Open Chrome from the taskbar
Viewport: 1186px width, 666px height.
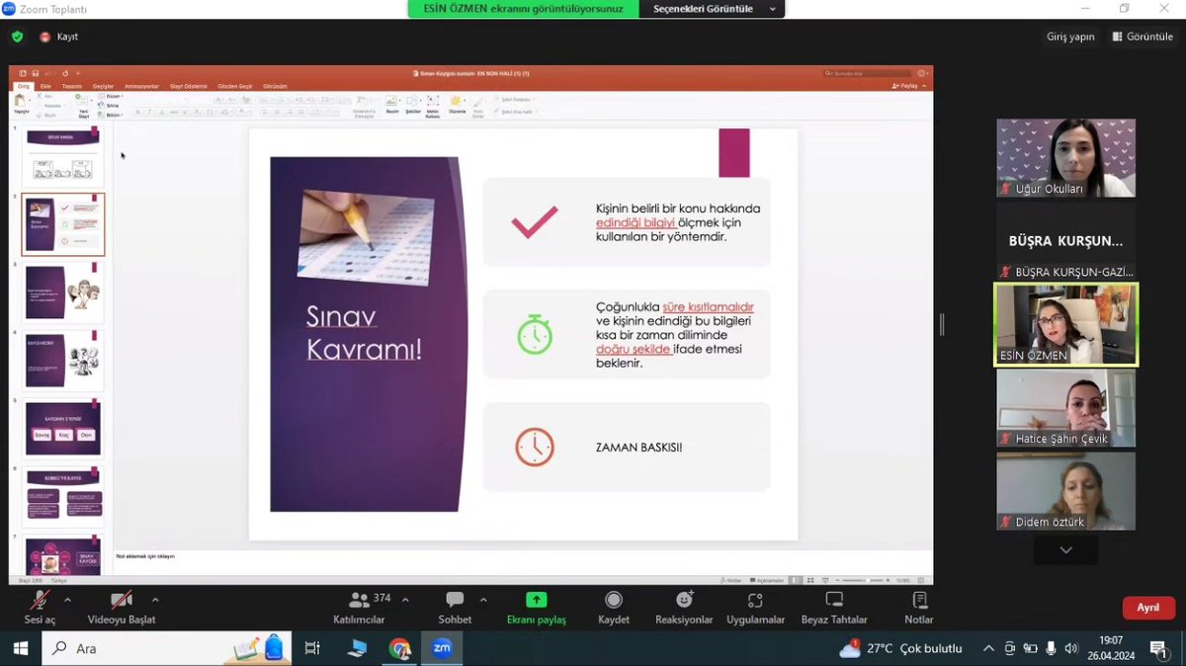(399, 649)
